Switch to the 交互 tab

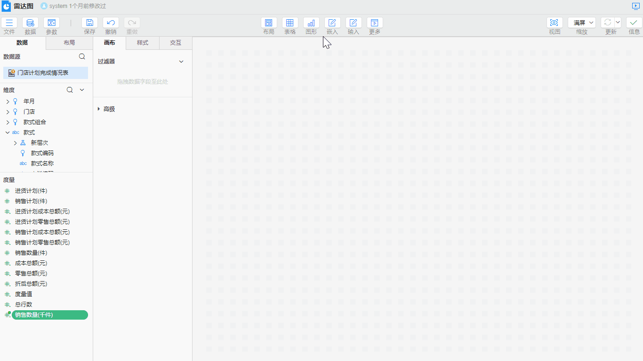pyautogui.click(x=176, y=43)
